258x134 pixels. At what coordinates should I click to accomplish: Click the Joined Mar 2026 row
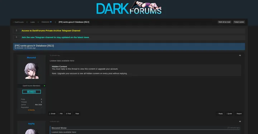[x=31, y=105]
